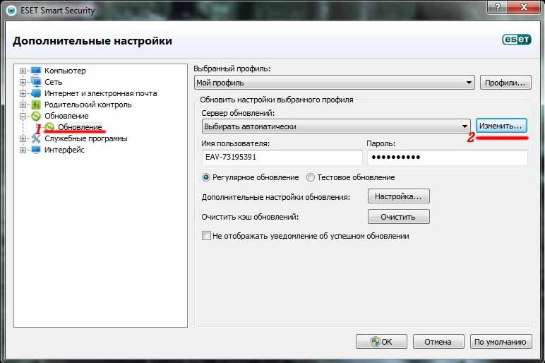Click the По умолчанию button
This screenshot has width=545, height=363.
pyautogui.click(x=501, y=342)
